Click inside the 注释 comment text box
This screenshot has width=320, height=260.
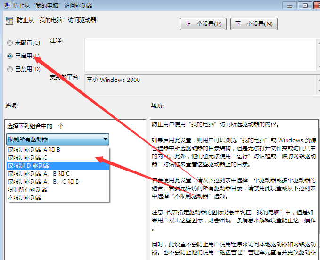[201, 55]
